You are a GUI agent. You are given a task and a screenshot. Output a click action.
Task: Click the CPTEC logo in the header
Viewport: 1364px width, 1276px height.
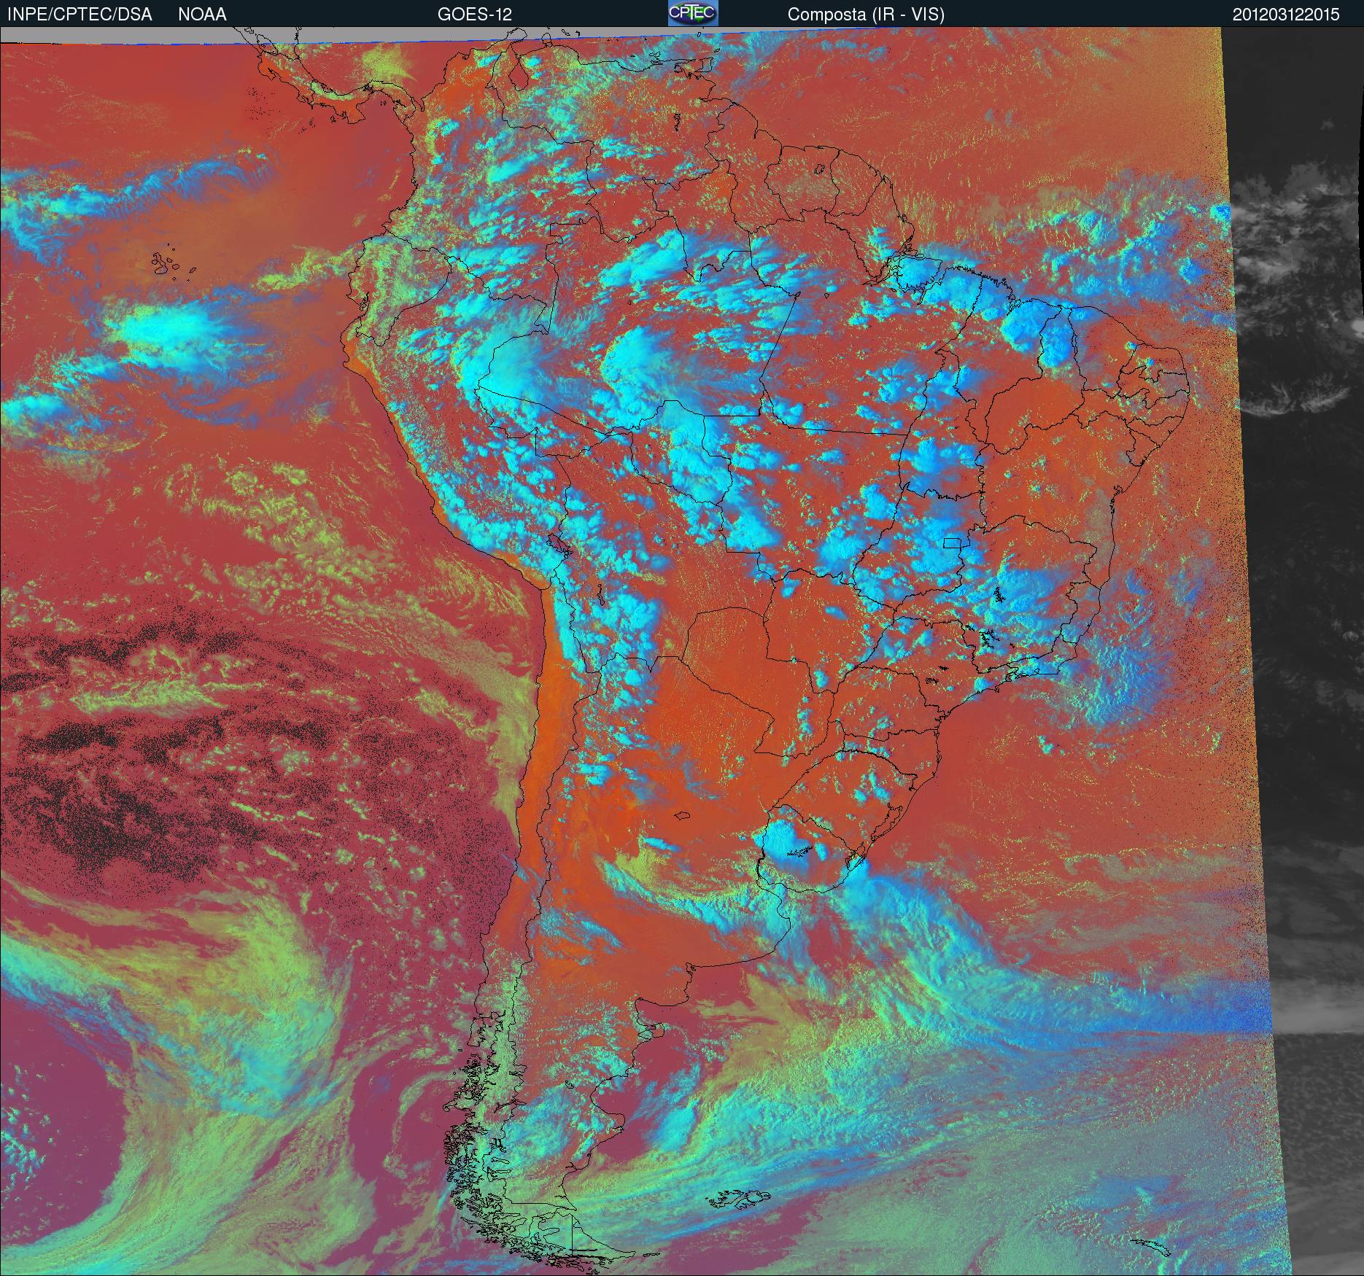[x=693, y=13]
